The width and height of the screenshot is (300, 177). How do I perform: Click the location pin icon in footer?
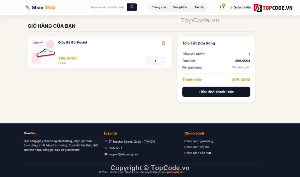point(106,141)
